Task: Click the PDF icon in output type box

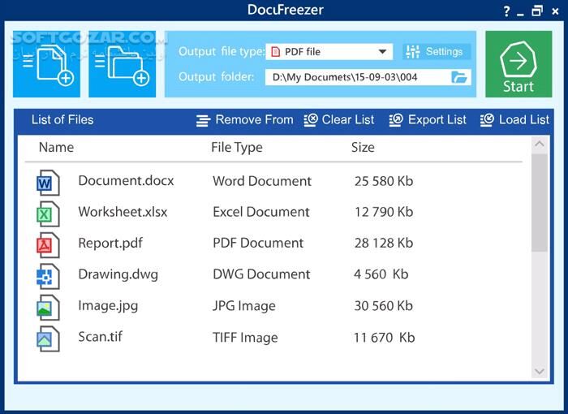Action: point(276,51)
